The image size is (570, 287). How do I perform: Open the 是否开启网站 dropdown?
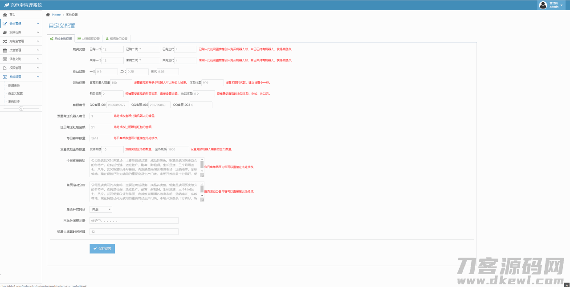coord(101,209)
